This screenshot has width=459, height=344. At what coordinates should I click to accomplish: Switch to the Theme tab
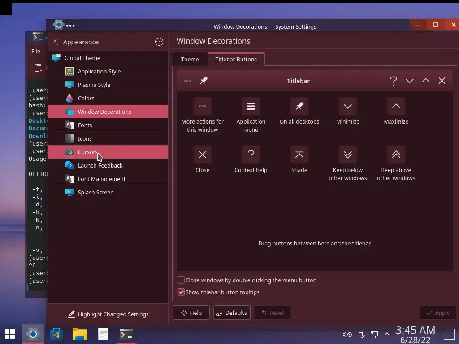coord(190,60)
